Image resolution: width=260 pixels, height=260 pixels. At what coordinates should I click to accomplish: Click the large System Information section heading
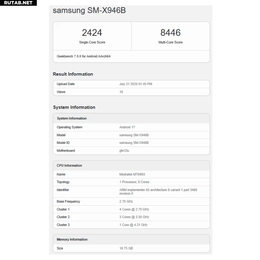74,107
